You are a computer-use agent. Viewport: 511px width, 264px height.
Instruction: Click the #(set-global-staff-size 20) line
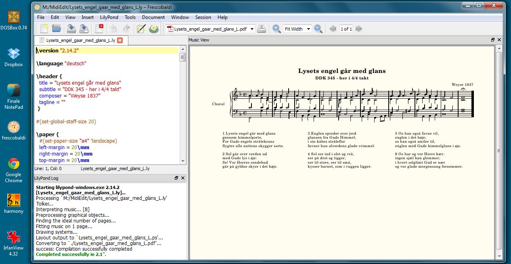coord(66,121)
